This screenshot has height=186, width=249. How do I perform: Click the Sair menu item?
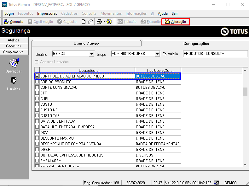(175, 13)
